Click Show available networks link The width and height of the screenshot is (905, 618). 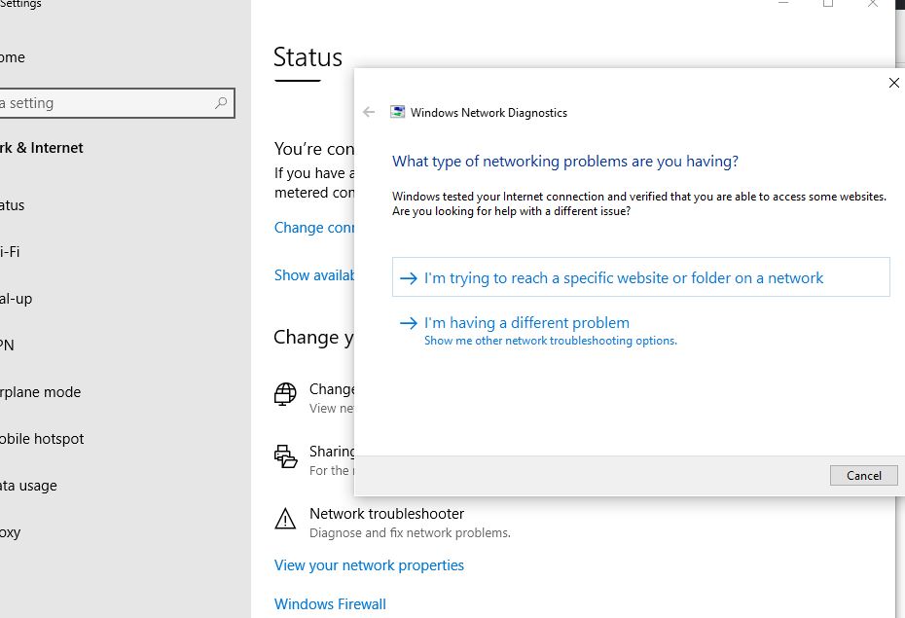(314, 275)
